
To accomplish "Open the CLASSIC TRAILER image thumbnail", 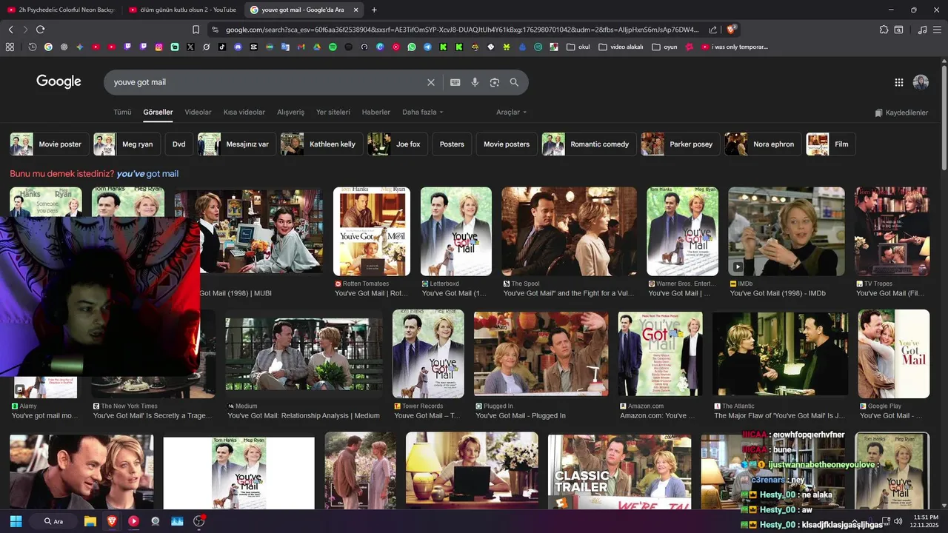I will coord(619,471).
